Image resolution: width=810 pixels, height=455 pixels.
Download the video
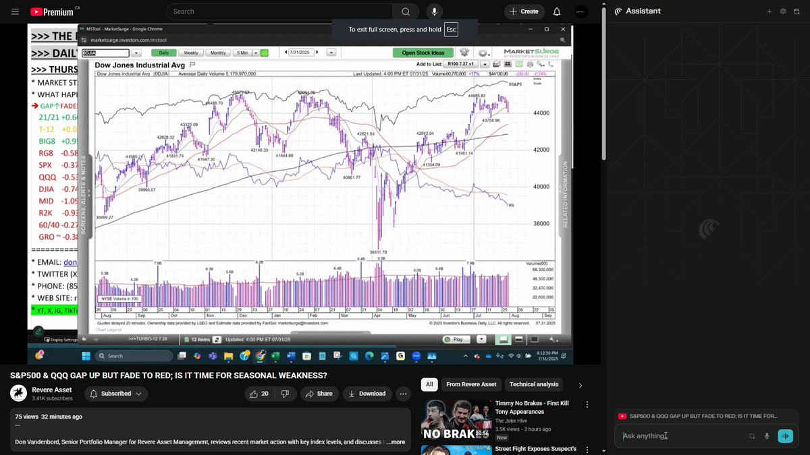pyautogui.click(x=367, y=394)
